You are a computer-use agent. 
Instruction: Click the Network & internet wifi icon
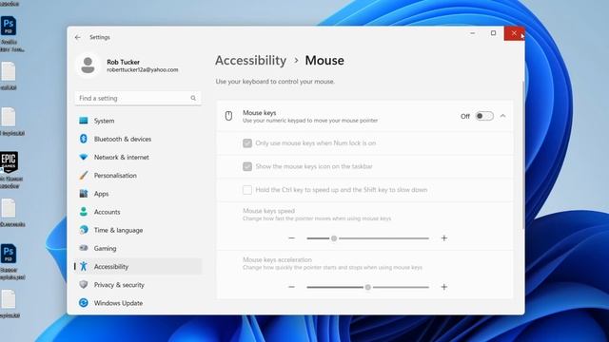(x=84, y=157)
